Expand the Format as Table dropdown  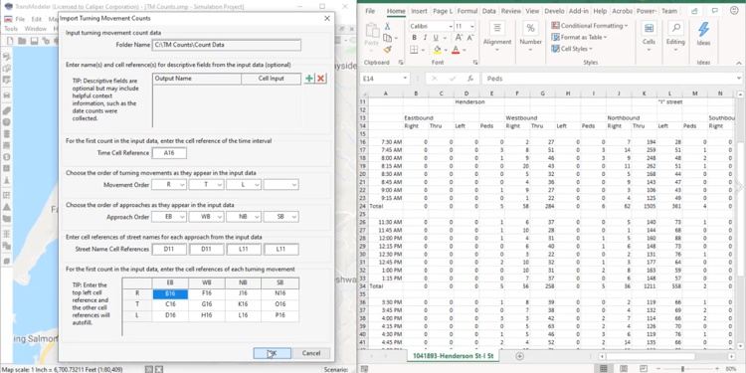605,37
